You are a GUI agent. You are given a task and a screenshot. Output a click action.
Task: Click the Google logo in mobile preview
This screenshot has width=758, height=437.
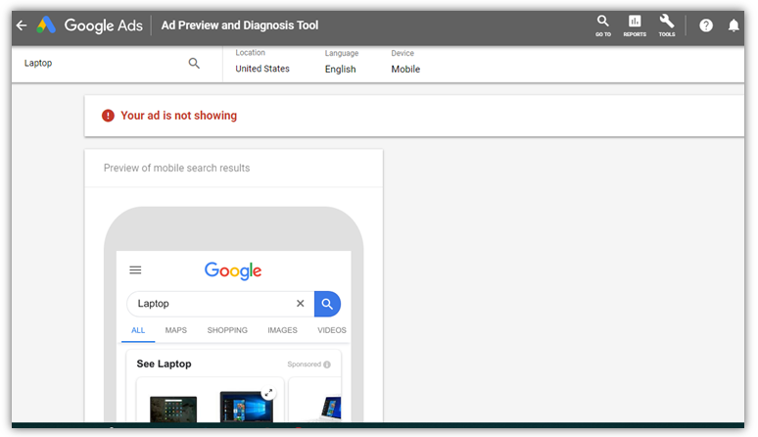coord(233,270)
